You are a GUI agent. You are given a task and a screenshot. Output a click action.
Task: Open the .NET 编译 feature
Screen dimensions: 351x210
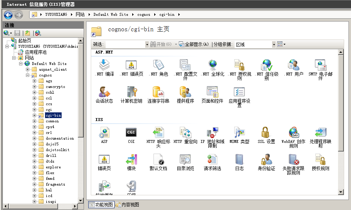pyautogui.click(x=104, y=67)
